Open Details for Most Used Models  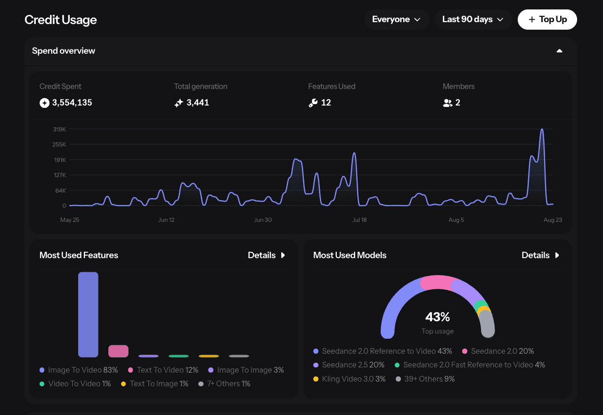pos(540,255)
